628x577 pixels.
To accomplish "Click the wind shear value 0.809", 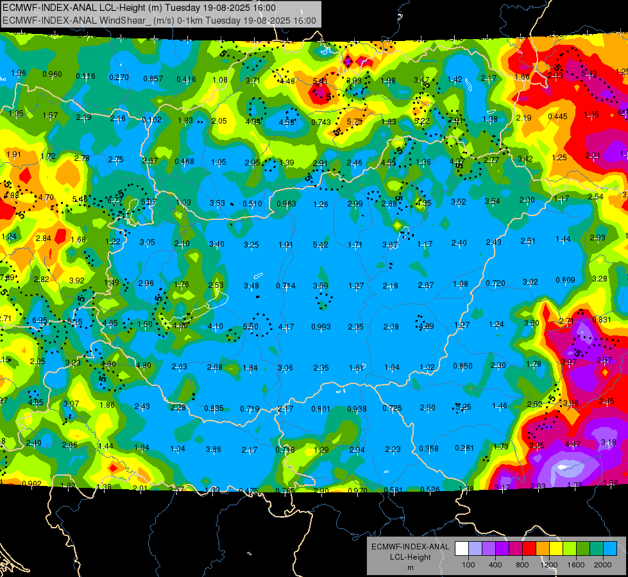I will point(565,280).
